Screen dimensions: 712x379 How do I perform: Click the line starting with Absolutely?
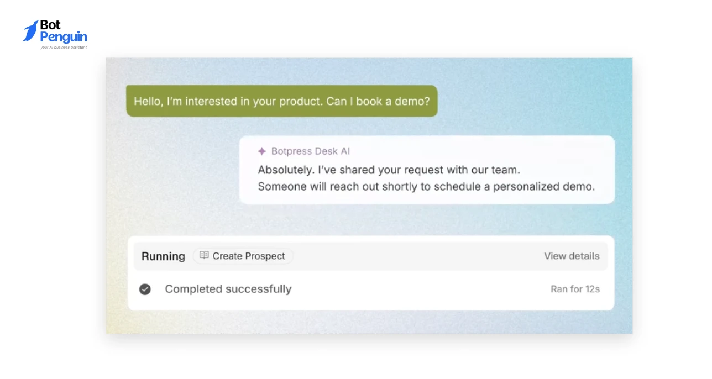click(389, 170)
